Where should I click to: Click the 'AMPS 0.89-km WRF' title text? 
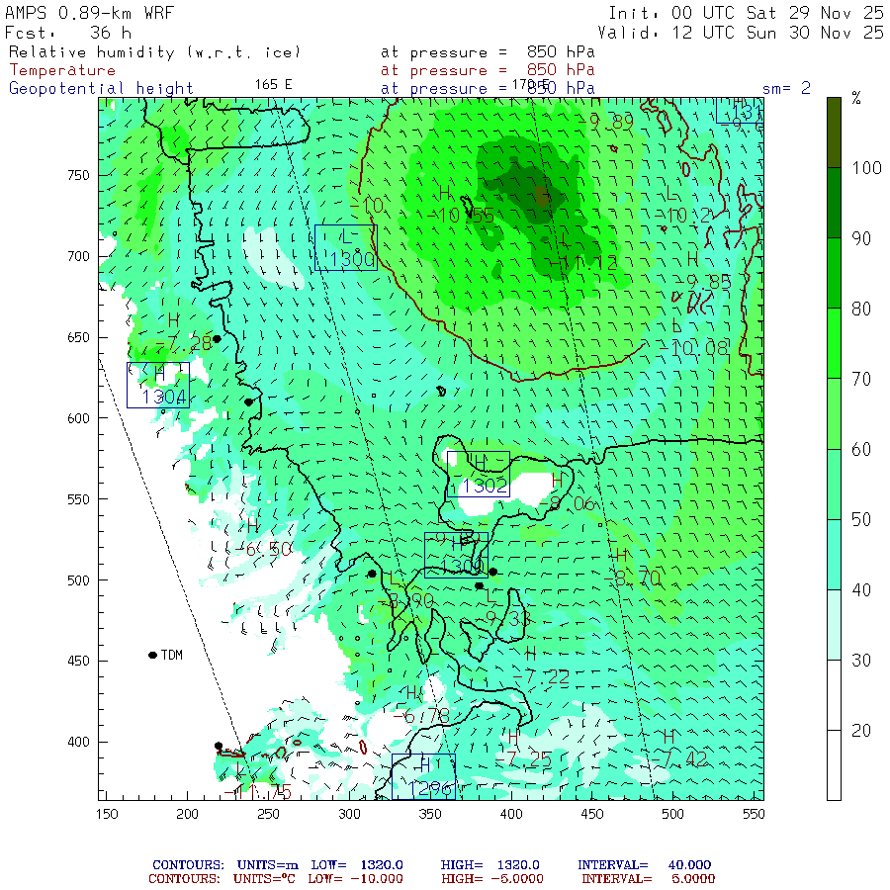[x=89, y=13]
